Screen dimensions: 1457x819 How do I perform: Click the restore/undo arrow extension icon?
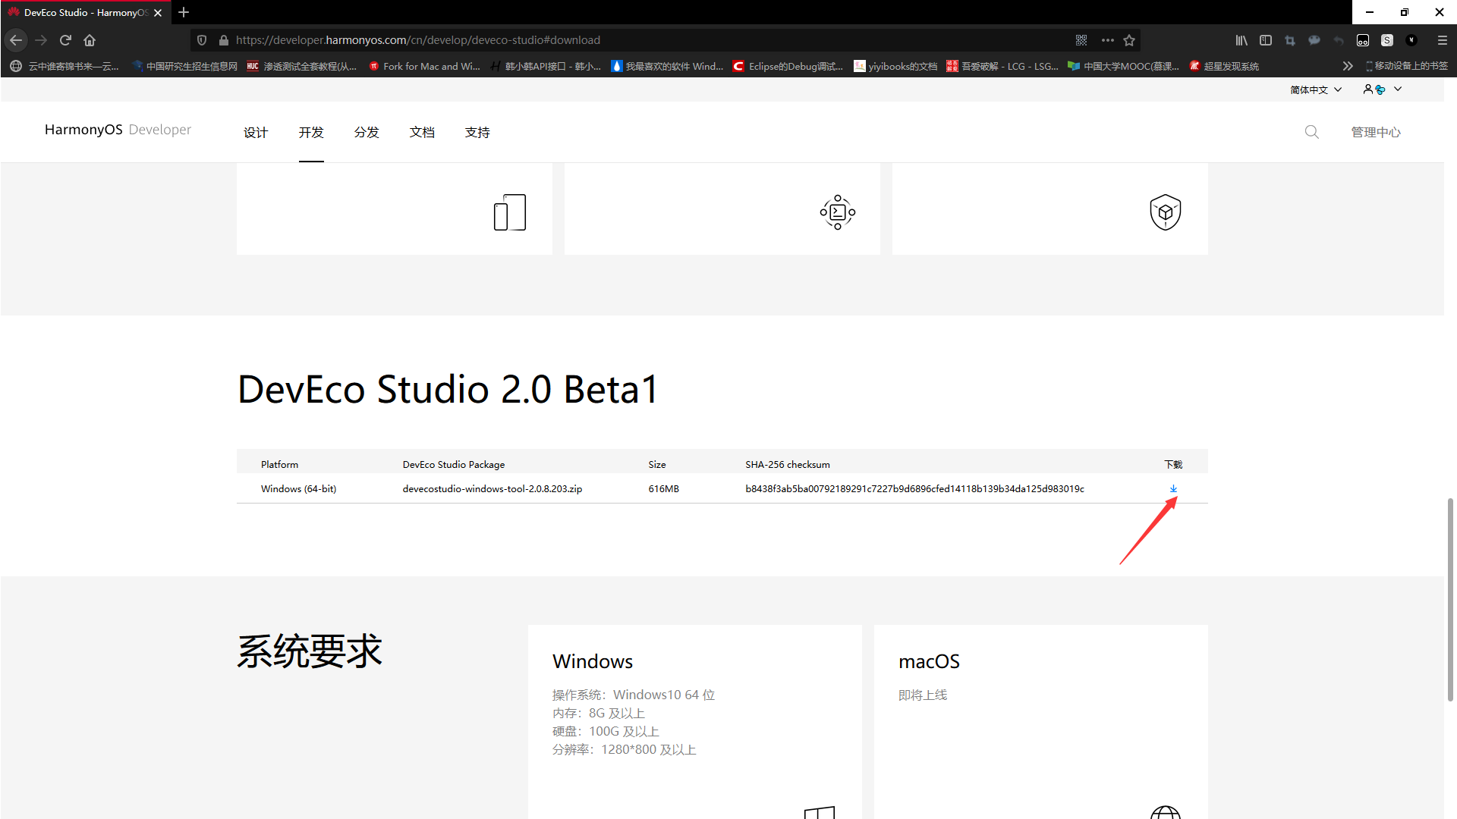click(x=1339, y=40)
